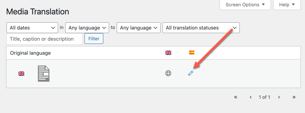Viewport: 305px width, 113px height.
Task: Open the document media thumbnail
Action: coord(43,73)
